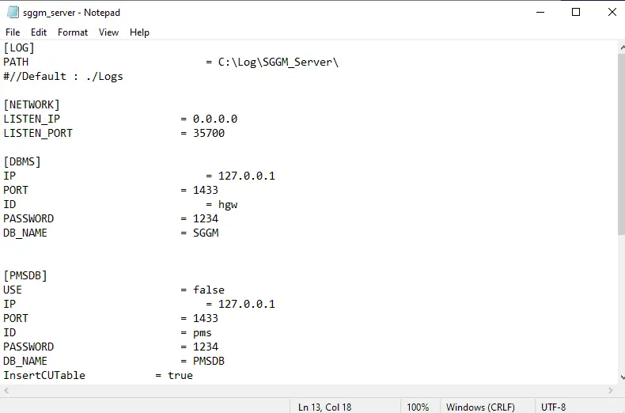The image size is (625, 413).
Task: Click the horizontal scrollbar left arrow
Action: tap(6, 391)
